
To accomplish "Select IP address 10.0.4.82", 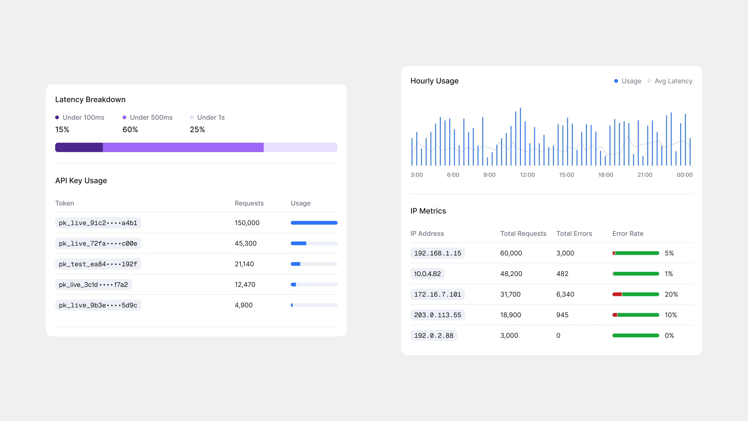I will 428,274.
